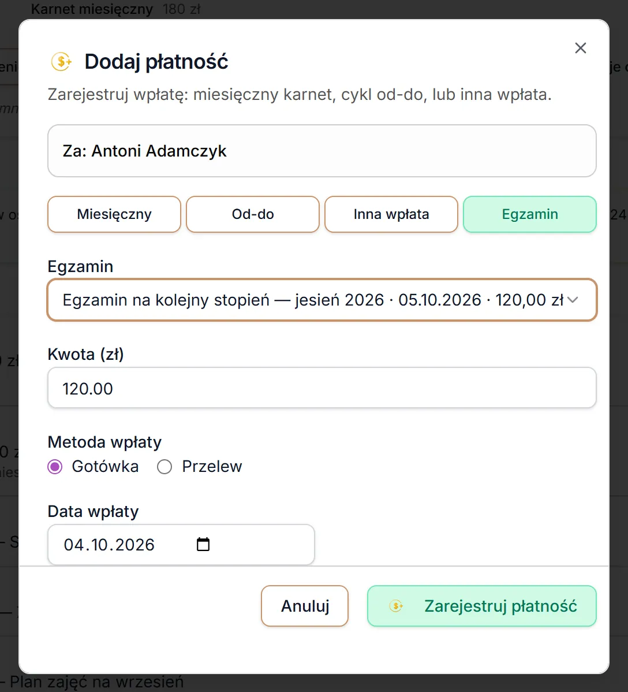Click the Data wpłaty date field
Screen dimensions: 628x692
pos(181,545)
